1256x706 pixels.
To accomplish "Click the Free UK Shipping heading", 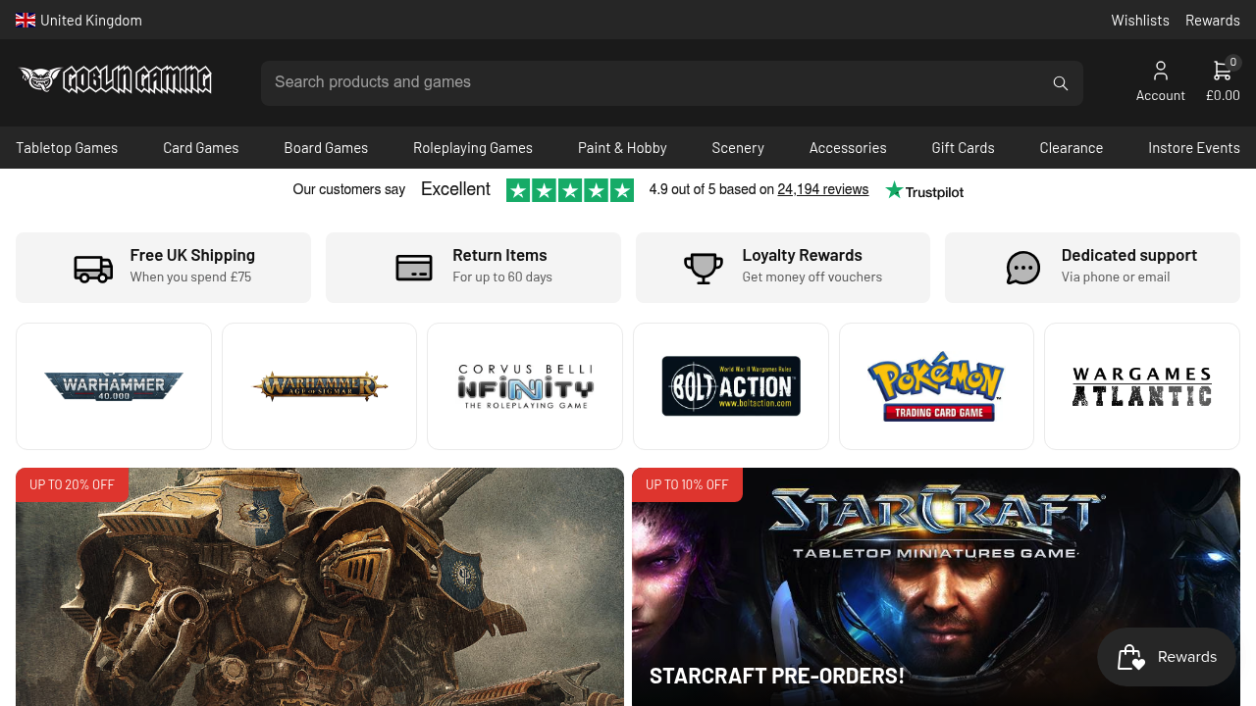I will click(x=192, y=255).
